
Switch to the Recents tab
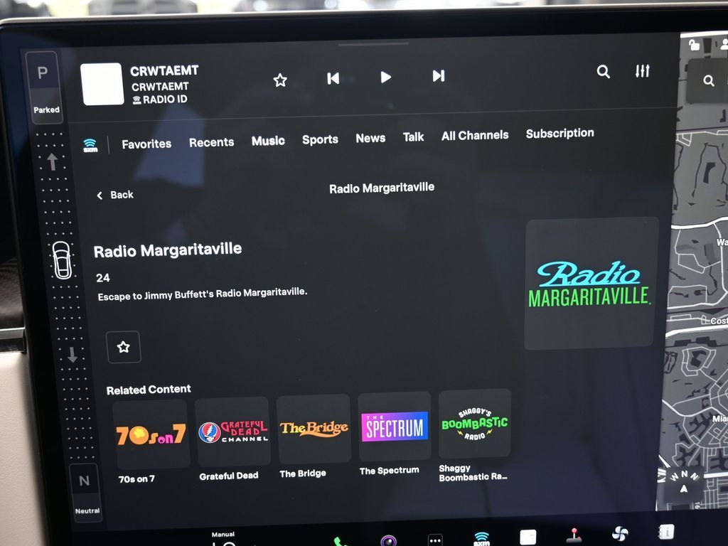pos(211,142)
